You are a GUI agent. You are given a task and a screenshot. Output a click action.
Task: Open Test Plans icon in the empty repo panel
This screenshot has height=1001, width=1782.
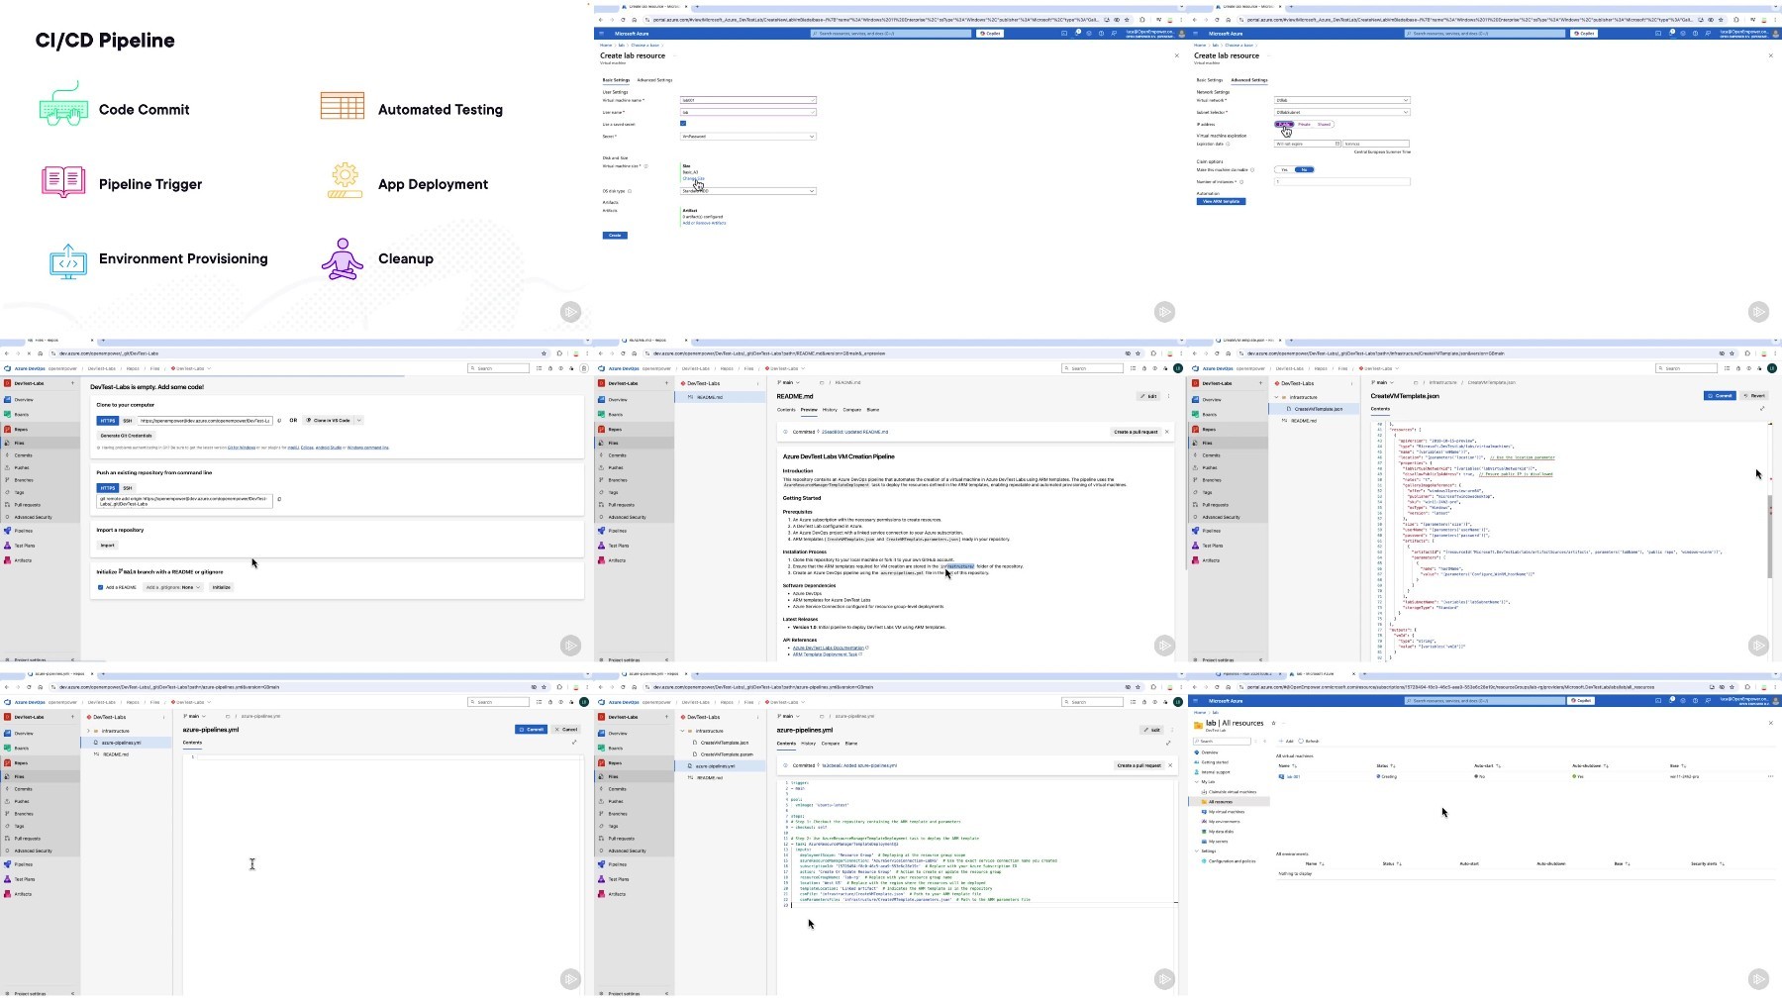point(8,546)
